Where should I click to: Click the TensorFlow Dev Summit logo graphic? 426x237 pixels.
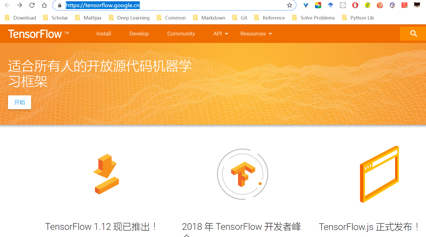243,174
